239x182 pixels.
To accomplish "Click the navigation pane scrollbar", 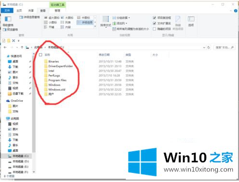I will pos(34,104).
